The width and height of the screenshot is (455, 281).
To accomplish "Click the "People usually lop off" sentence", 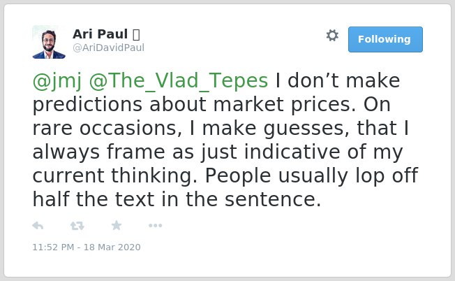I will [x=312, y=176].
